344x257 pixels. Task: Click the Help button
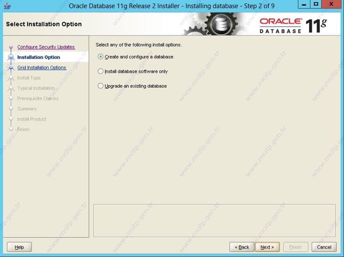click(x=19, y=247)
